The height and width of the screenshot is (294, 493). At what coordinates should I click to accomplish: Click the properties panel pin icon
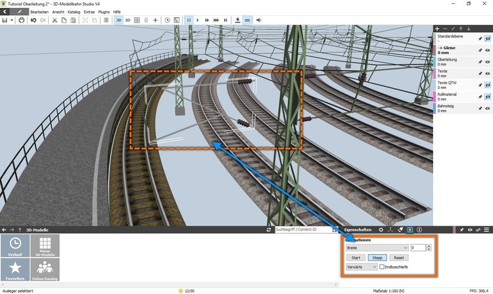pyautogui.click(x=461, y=230)
